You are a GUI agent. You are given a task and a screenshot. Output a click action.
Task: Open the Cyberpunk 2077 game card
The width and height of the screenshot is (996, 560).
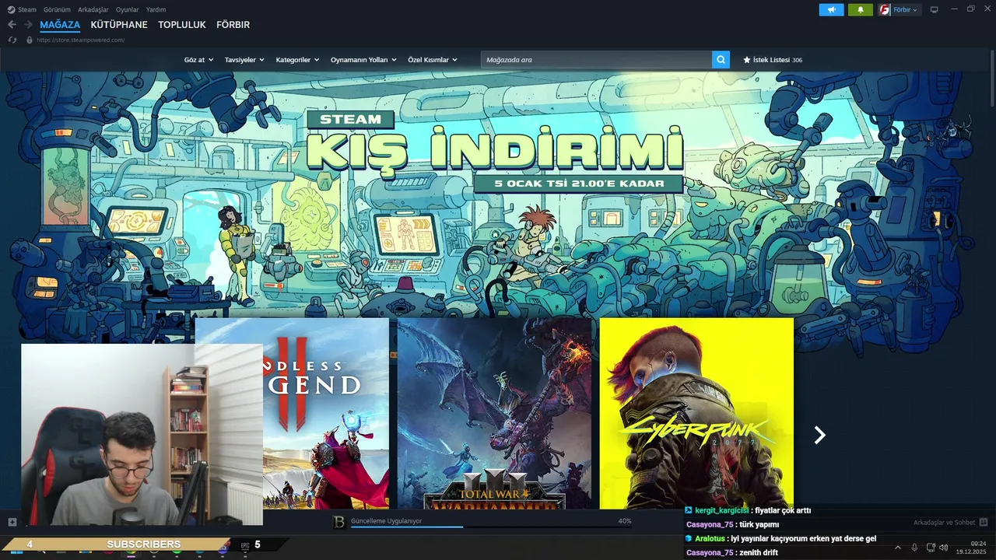tap(696, 413)
